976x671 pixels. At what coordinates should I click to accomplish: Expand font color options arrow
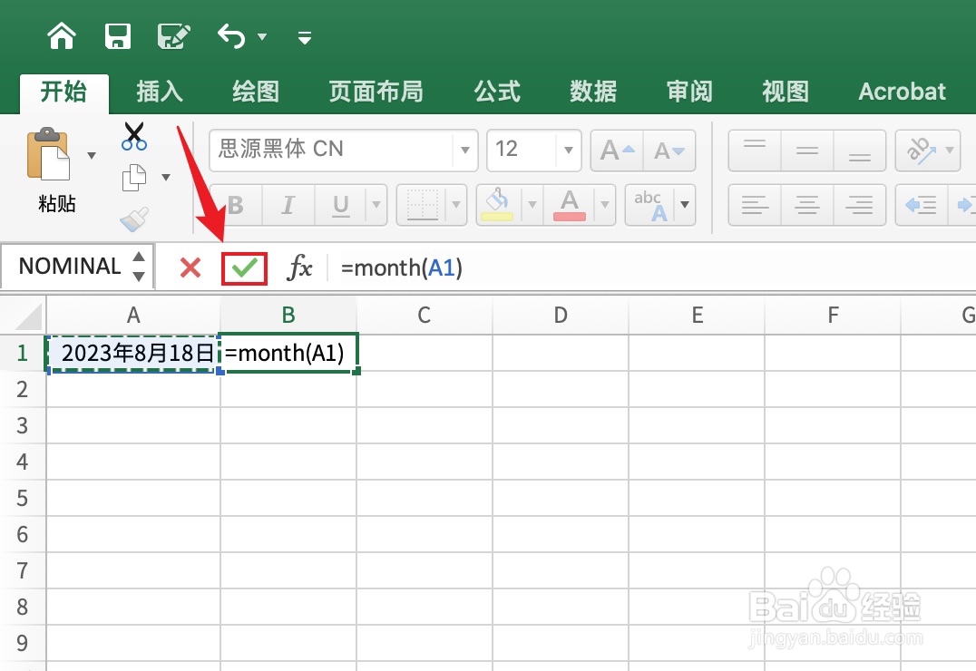tap(604, 205)
